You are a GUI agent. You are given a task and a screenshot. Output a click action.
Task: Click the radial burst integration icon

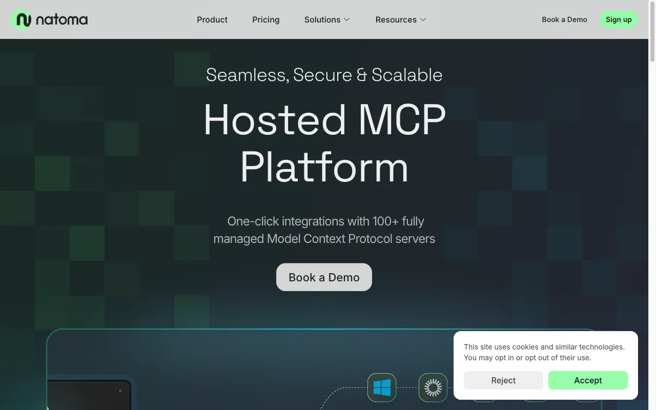point(433,387)
